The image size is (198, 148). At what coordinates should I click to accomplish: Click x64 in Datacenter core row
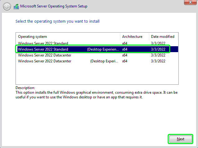point(125,55)
